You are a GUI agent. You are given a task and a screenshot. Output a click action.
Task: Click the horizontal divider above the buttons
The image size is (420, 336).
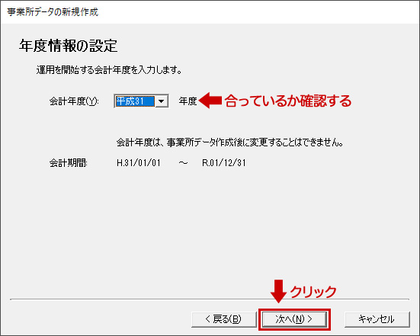click(x=210, y=299)
